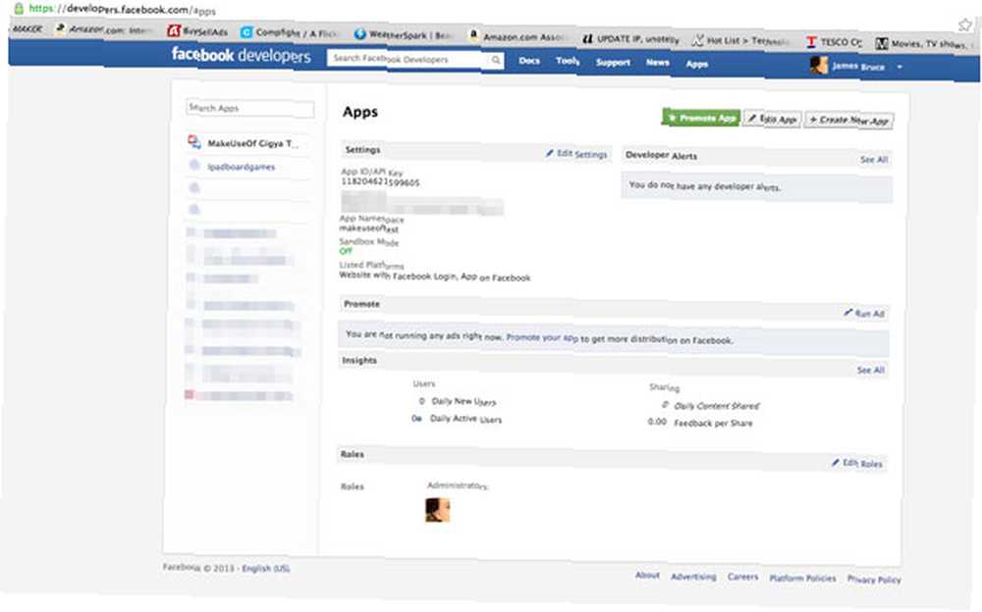Click the Edit Roles link
The width and height of the screenshot is (982, 612).
pos(856,463)
